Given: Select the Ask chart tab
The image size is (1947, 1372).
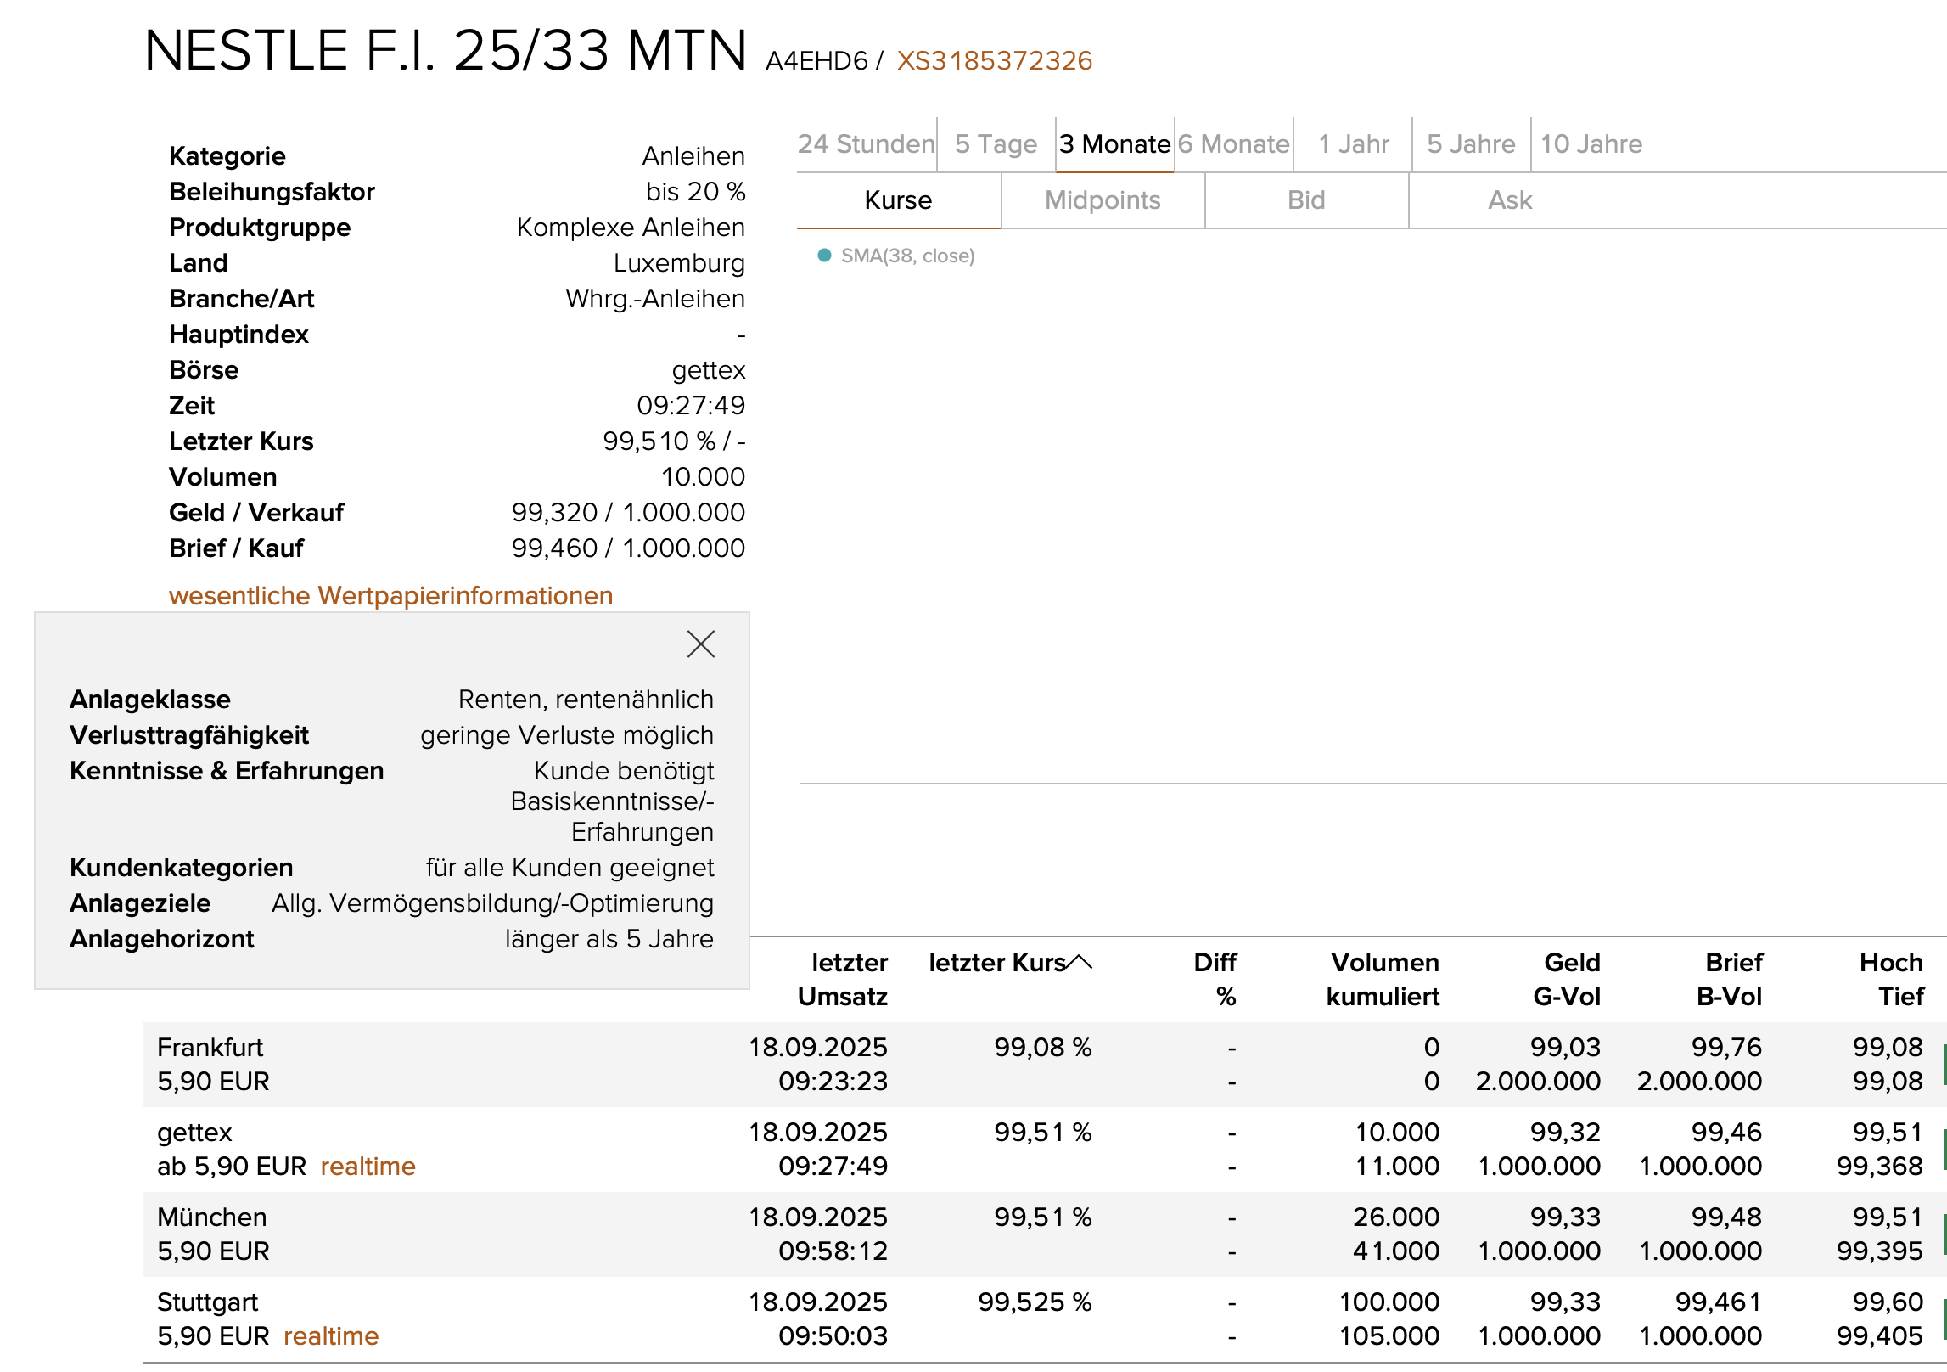Looking at the screenshot, I should pos(1510,200).
